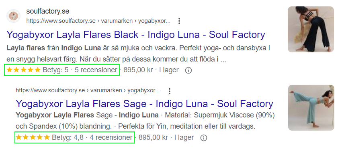Click the second result's indented URL breadcrumb

[x=88, y=91]
